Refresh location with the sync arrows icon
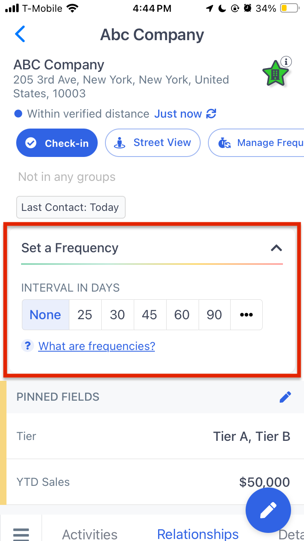Screen dimensions: 304x541 coord(211,114)
